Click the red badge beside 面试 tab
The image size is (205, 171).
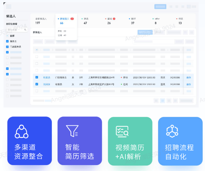tap(114, 19)
